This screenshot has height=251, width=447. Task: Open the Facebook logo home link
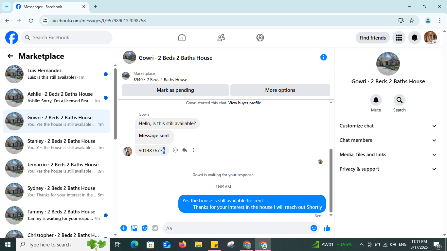pyautogui.click(x=12, y=38)
